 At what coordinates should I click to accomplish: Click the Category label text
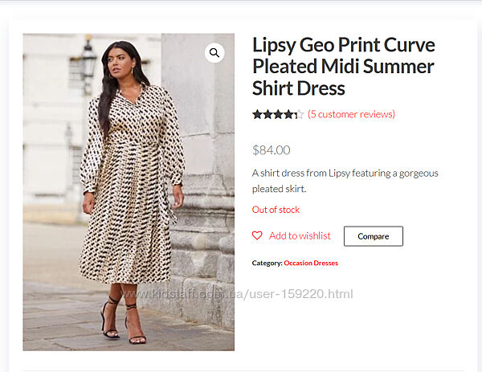click(267, 263)
